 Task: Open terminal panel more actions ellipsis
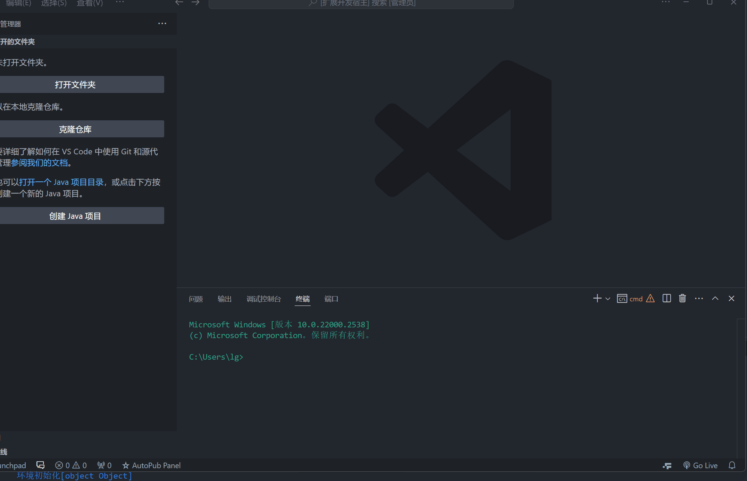click(x=699, y=299)
